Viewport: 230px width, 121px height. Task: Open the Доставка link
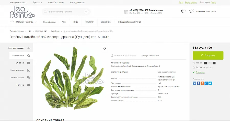click(37, 3)
